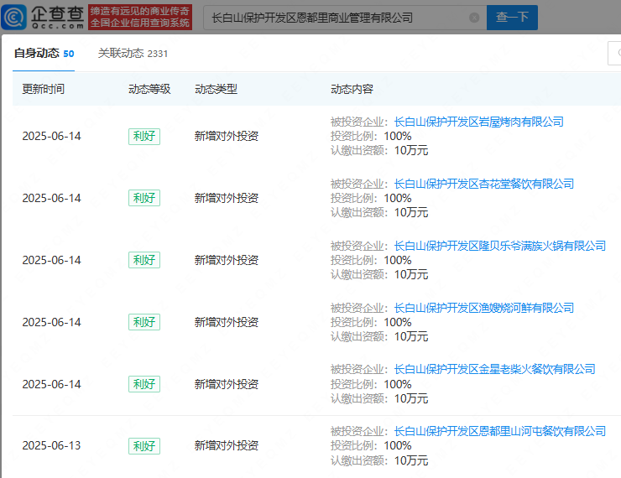Click the 更新时间 column header
Screen dimensions: 621x478
coord(43,89)
